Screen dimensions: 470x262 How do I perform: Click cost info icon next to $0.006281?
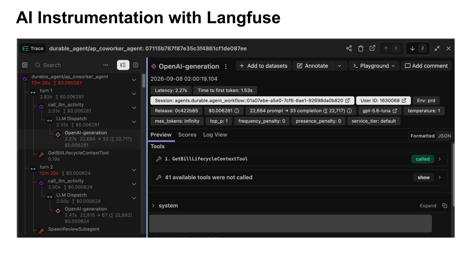237,111
